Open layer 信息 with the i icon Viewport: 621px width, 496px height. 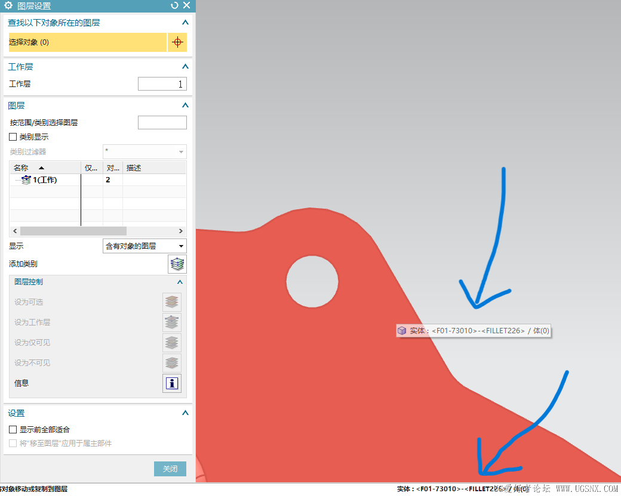coord(172,383)
